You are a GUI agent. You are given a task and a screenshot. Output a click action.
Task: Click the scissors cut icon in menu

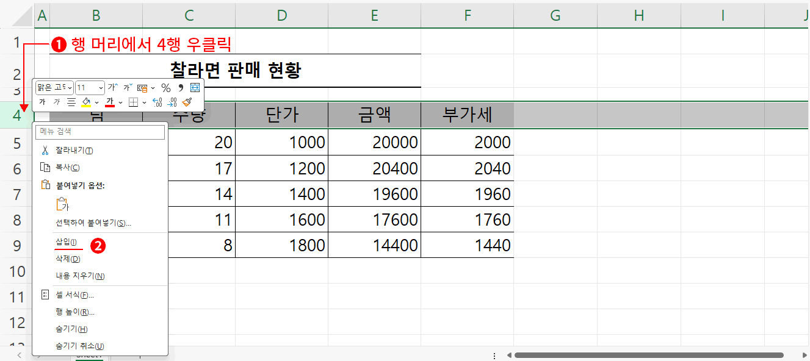[x=45, y=150]
